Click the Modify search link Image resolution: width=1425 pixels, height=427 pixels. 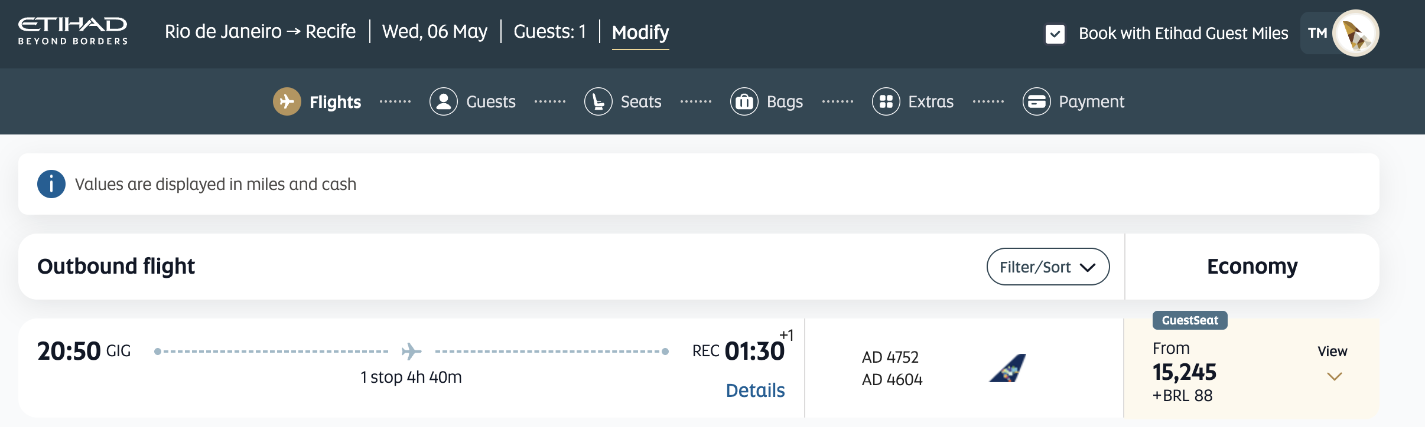click(640, 32)
